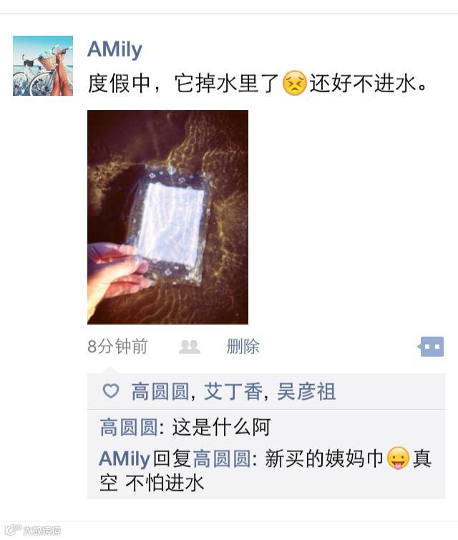Select post text 度假中，它掉水里了
458x540 pixels.
(x=183, y=84)
